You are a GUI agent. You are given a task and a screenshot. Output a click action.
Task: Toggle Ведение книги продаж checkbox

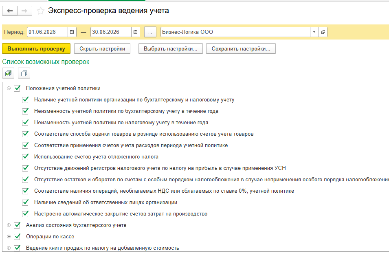tap(17, 248)
